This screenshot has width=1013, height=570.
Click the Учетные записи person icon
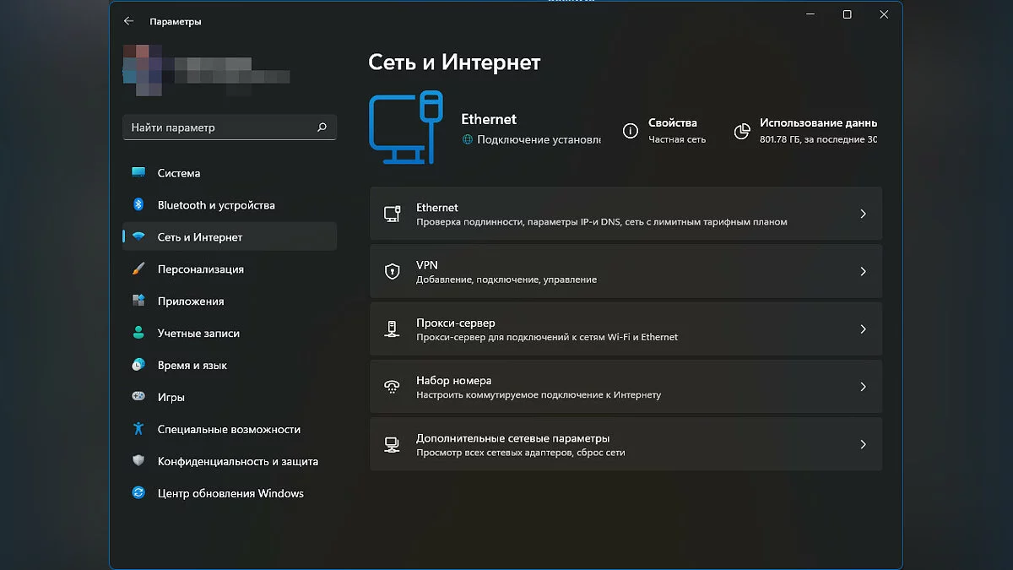138,334
